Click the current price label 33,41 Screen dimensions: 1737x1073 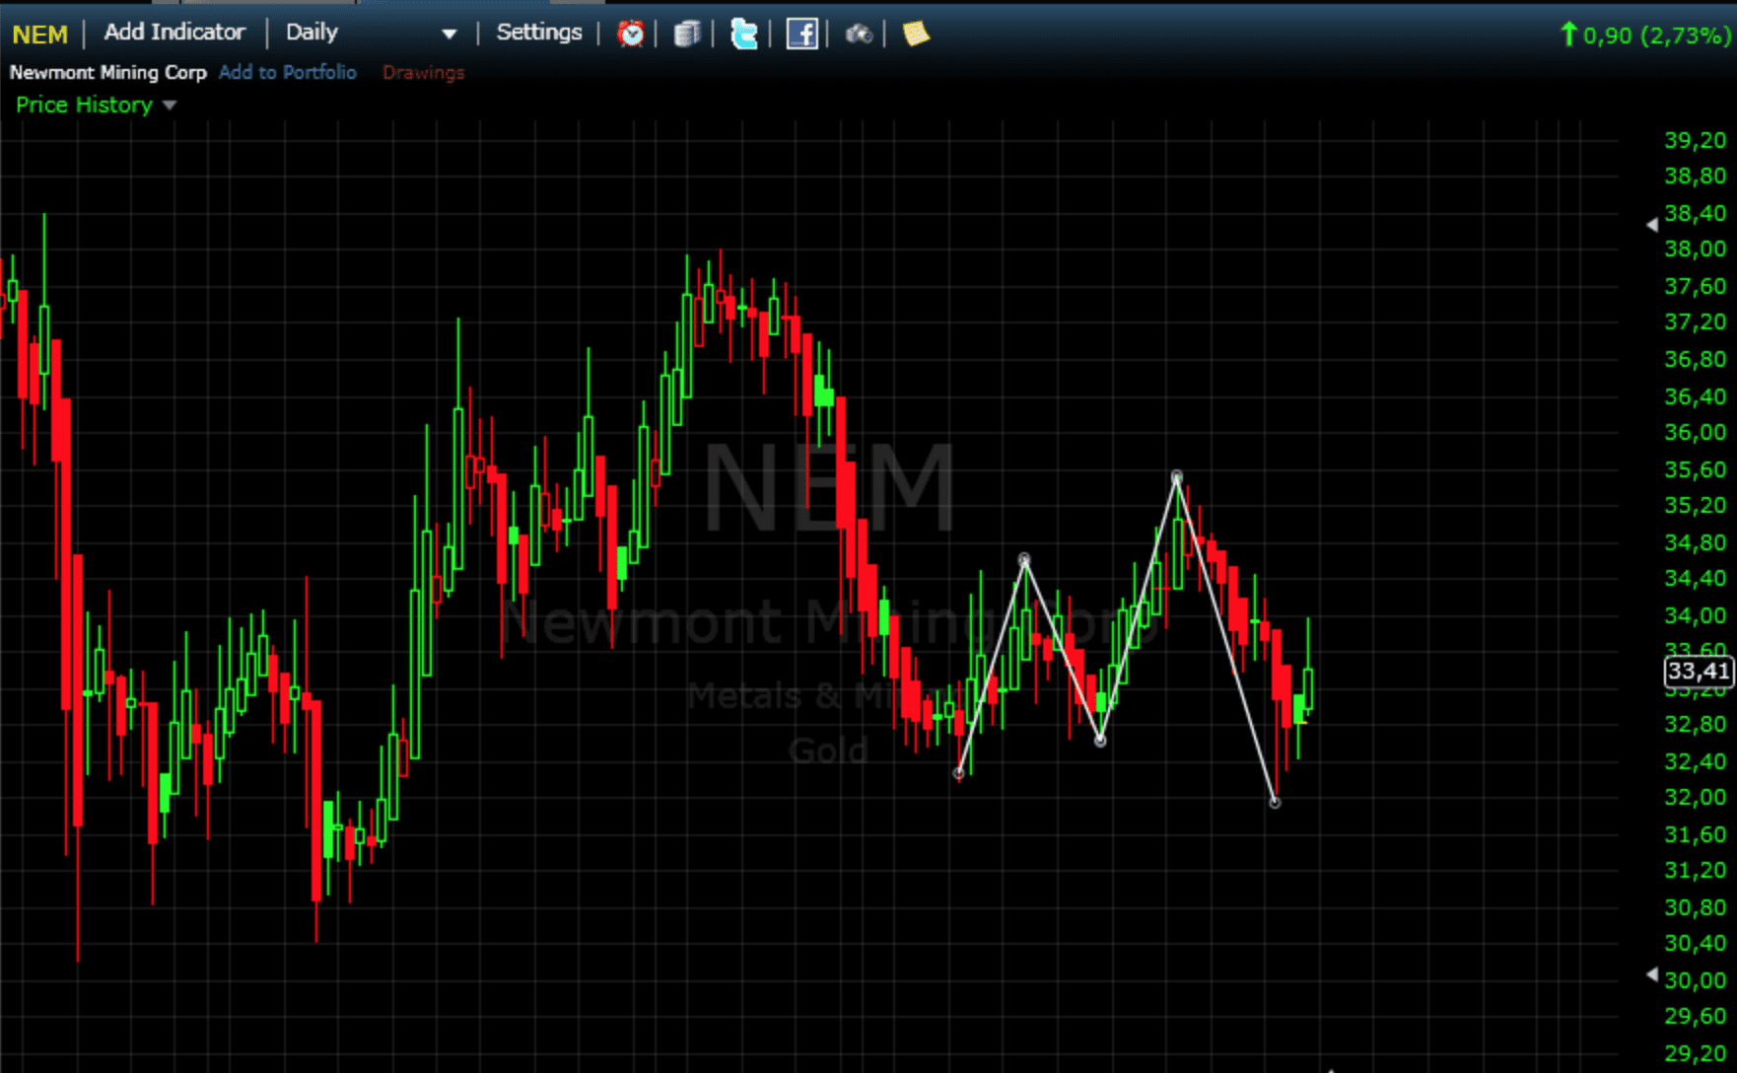point(1698,671)
